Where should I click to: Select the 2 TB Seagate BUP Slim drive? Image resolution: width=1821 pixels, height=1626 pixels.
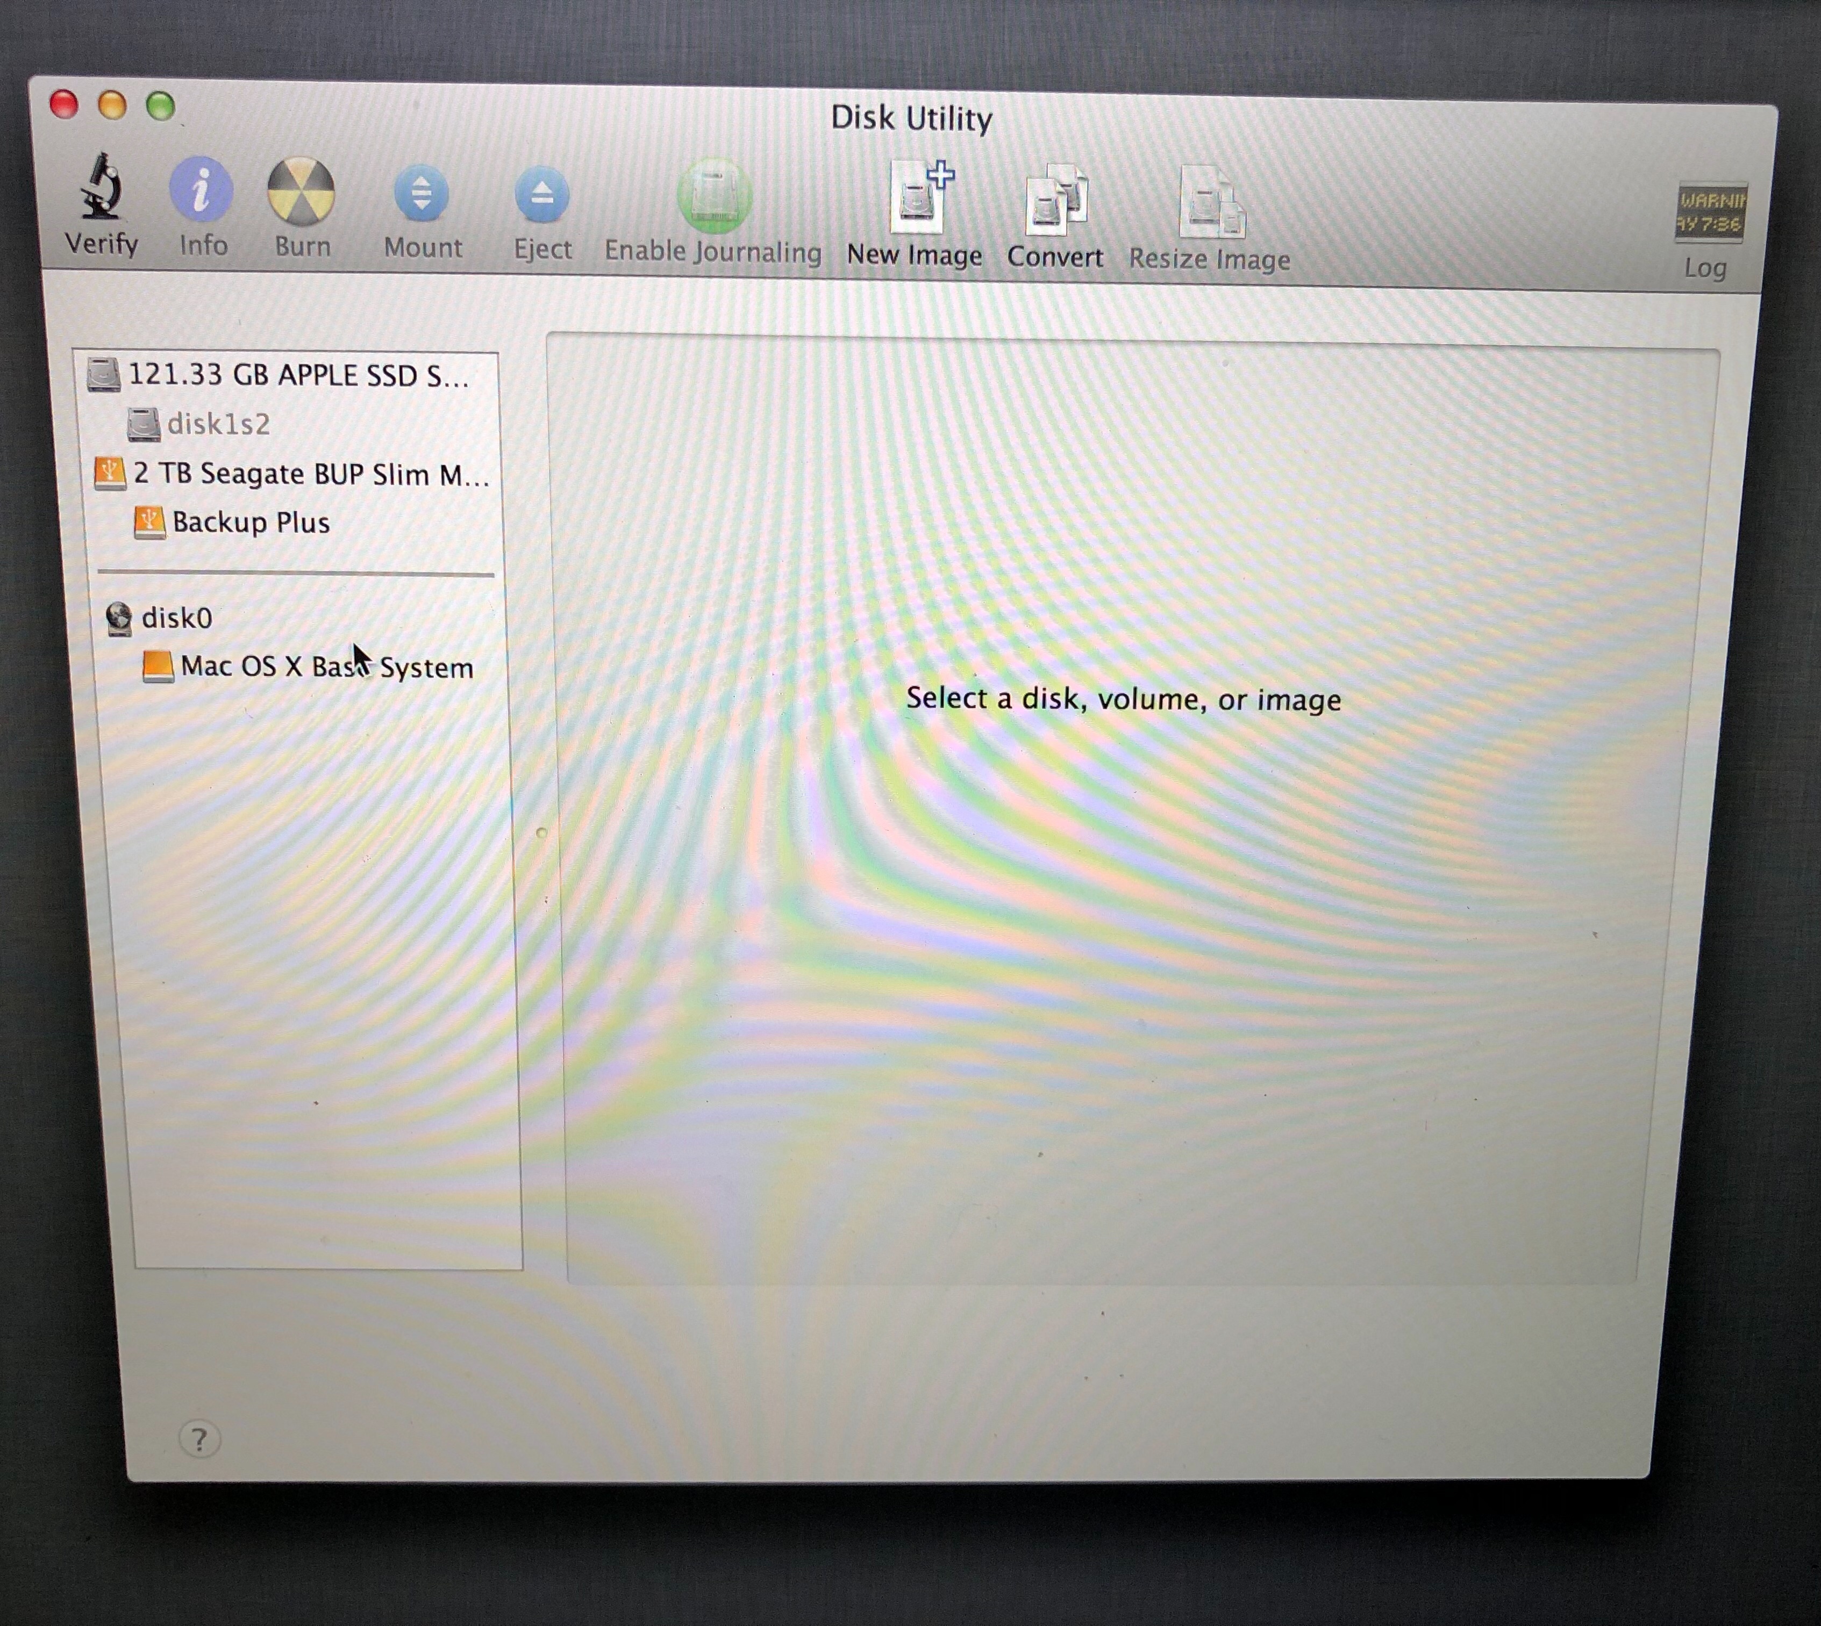pyautogui.click(x=310, y=474)
